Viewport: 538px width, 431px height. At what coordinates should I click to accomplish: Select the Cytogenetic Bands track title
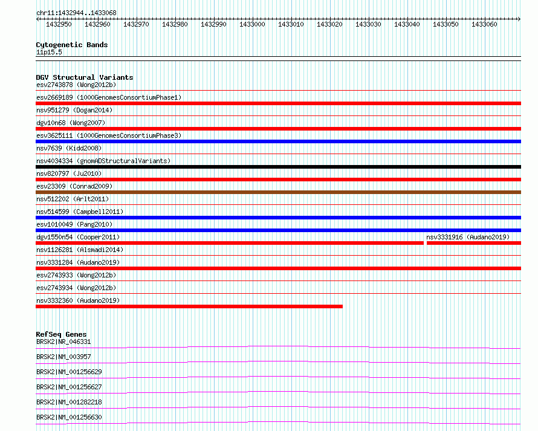[x=72, y=45]
